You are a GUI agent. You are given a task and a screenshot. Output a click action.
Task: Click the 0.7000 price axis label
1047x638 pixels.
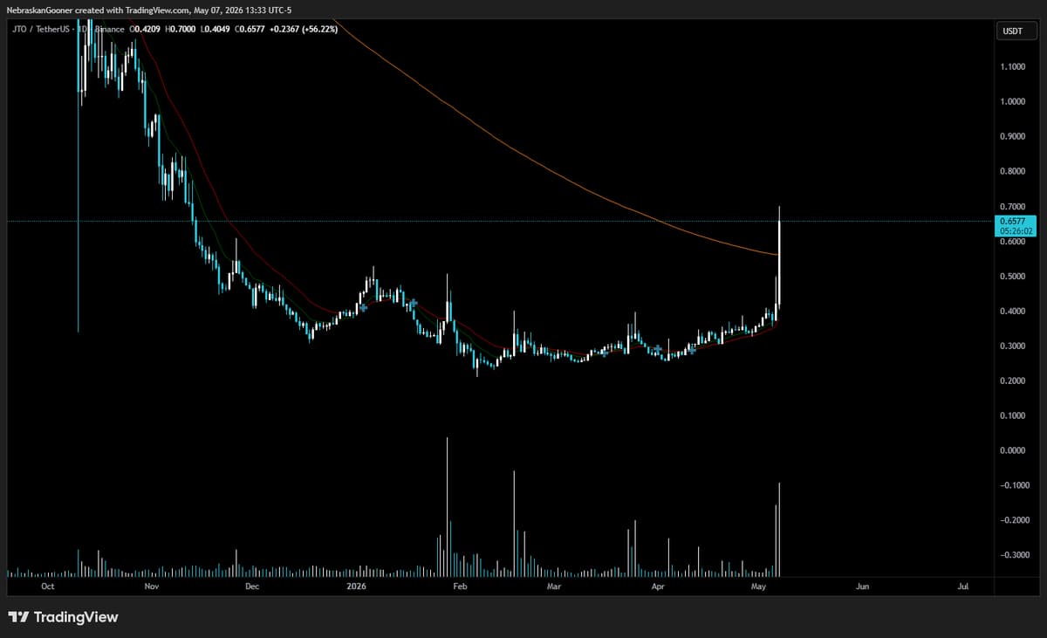click(1013, 206)
